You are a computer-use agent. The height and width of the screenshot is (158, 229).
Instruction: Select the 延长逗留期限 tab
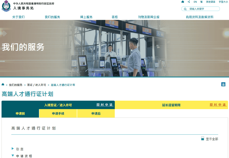click(x=171, y=105)
